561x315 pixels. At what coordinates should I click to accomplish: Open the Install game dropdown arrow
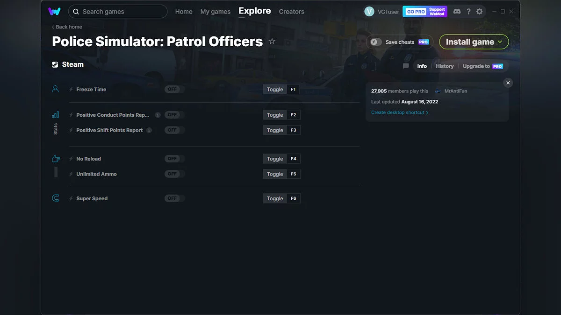pyautogui.click(x=500, y=42)
